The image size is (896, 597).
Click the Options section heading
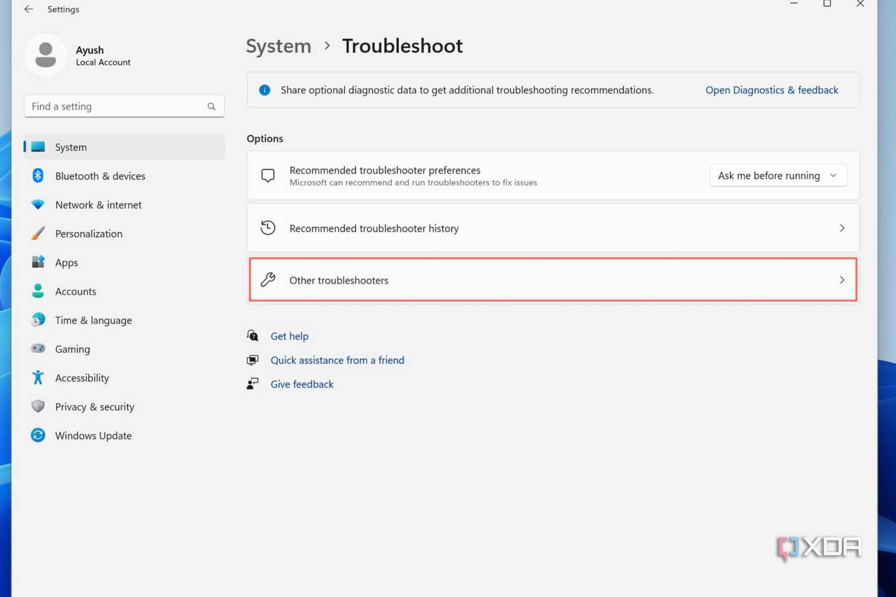265,138
